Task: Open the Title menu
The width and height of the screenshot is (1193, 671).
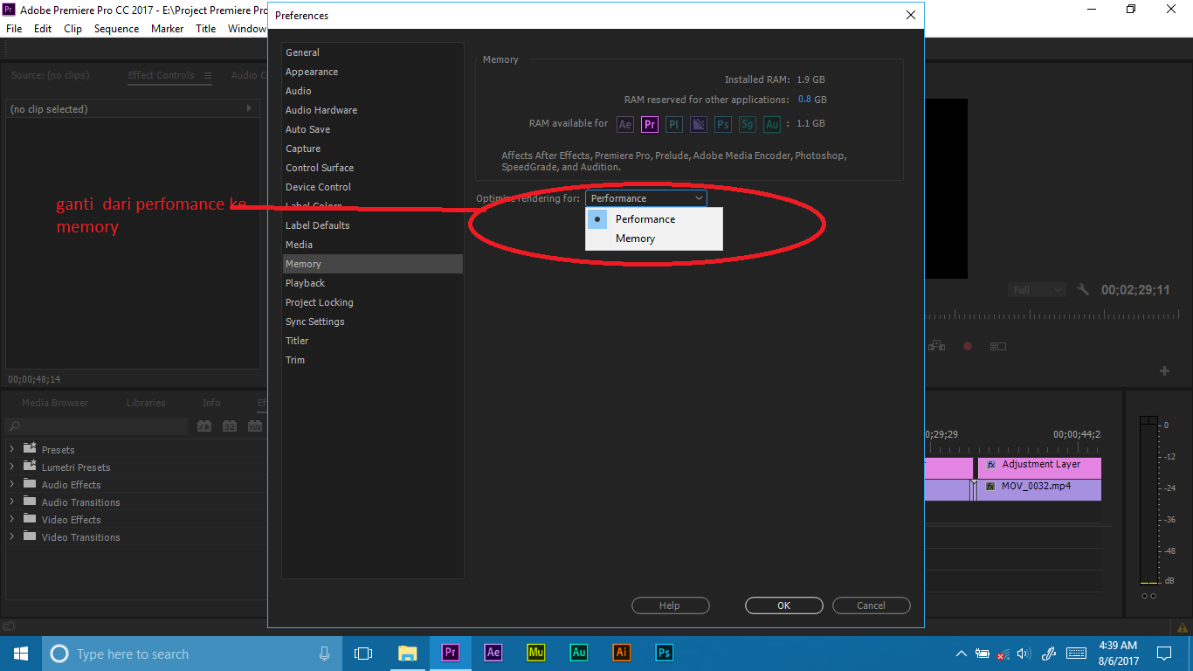Action: tap(206, 29)
